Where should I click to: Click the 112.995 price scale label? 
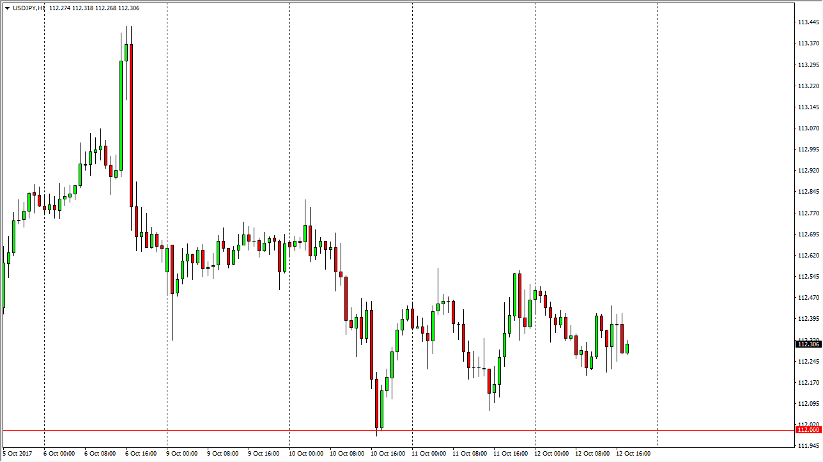[x=808, y=150]
